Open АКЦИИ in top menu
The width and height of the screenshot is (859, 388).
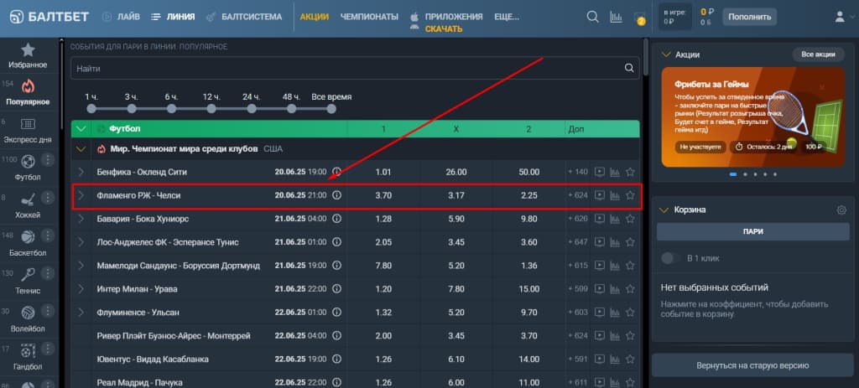315,17
